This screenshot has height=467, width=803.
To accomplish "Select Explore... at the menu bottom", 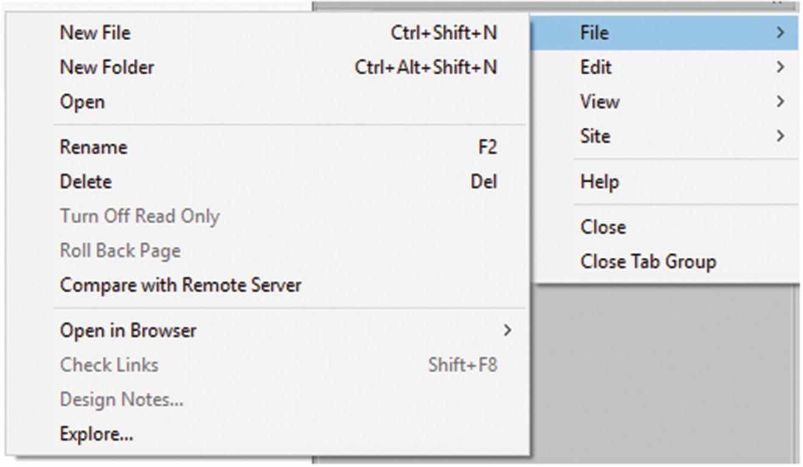I will tap(97, 434).
